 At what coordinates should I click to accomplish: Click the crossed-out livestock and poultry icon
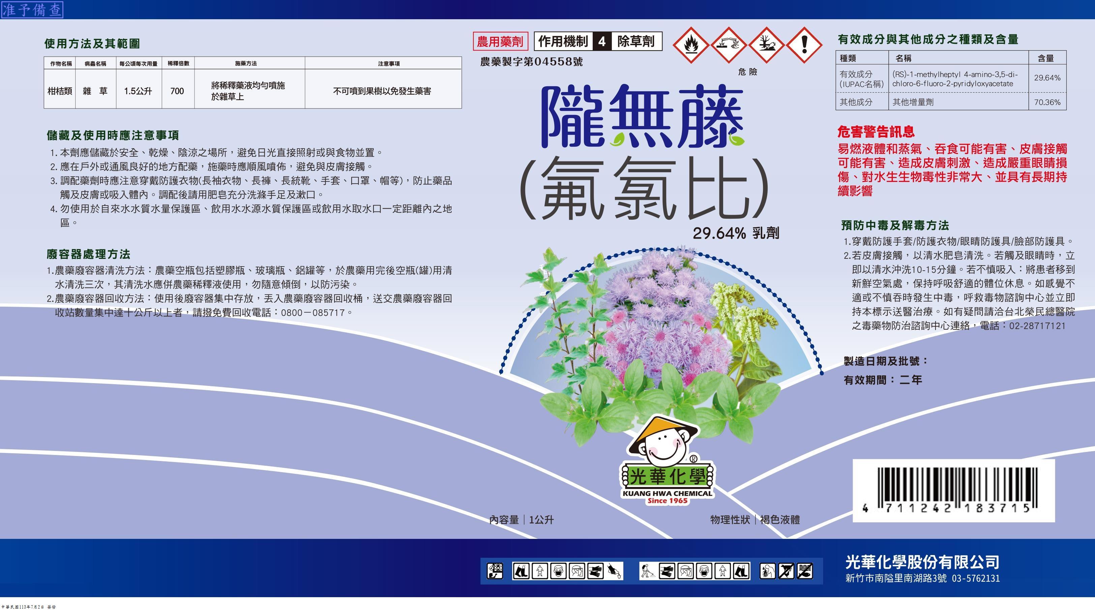click(x=787, y=571)
